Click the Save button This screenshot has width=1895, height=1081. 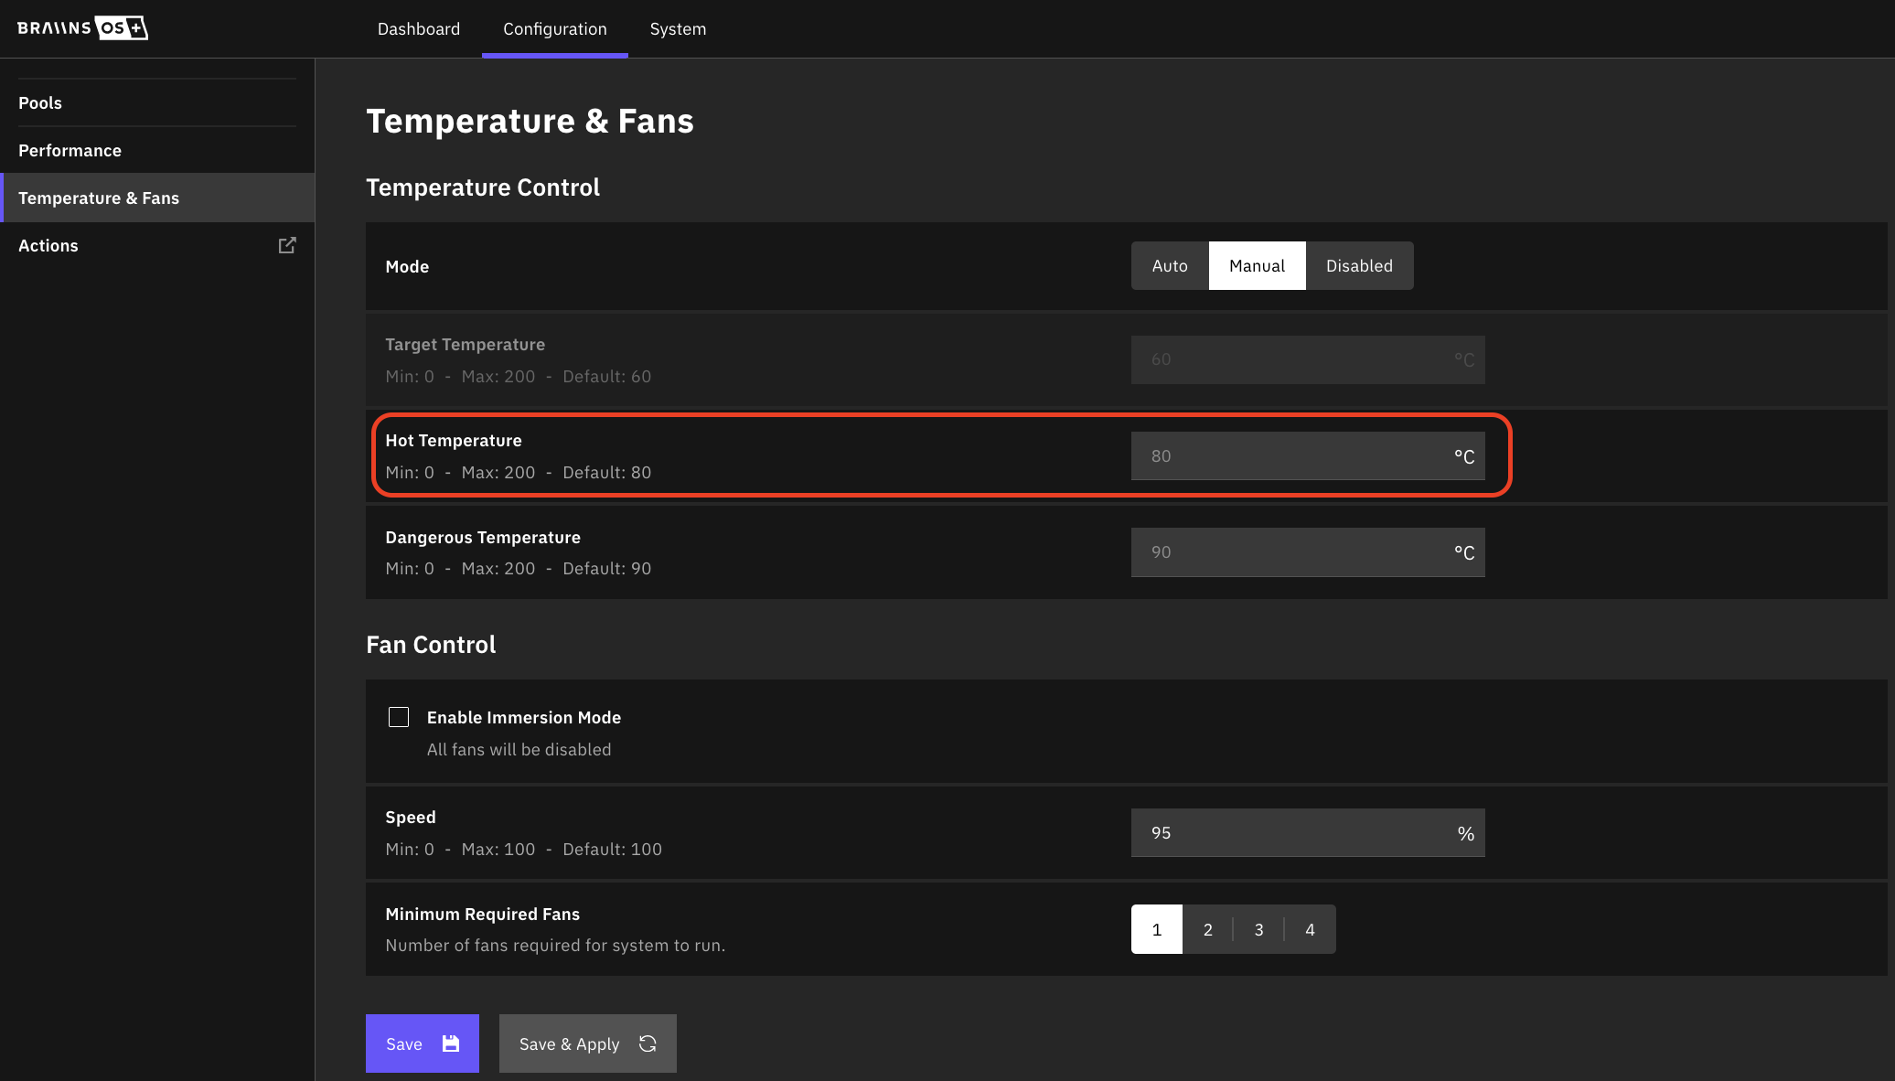click(x=423, y=1042)
